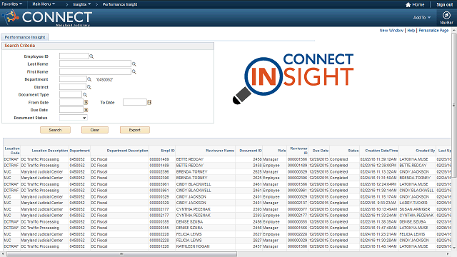Open the Main Menu dropdown
Image resolution: width=457 pixels, height=257 pixels.
[44, 4]
